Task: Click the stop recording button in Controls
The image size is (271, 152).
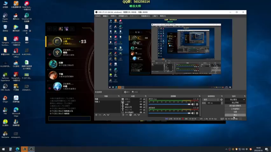Action: click(235, 103)
